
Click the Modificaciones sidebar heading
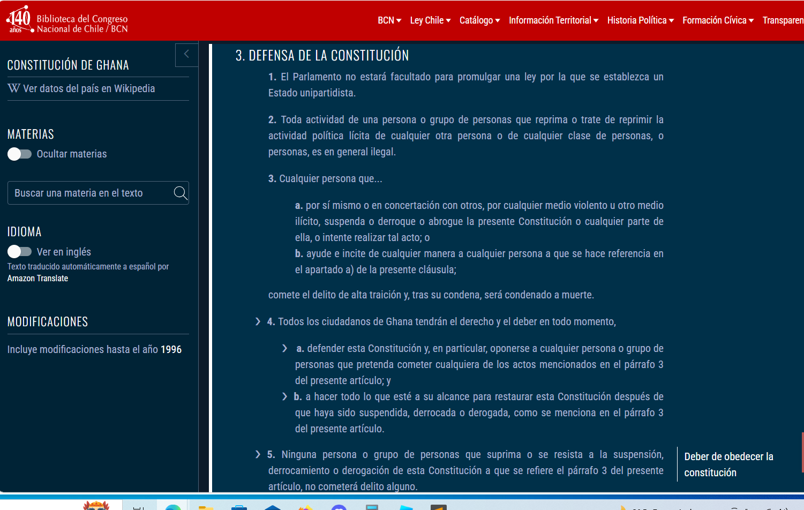point(48,321)
